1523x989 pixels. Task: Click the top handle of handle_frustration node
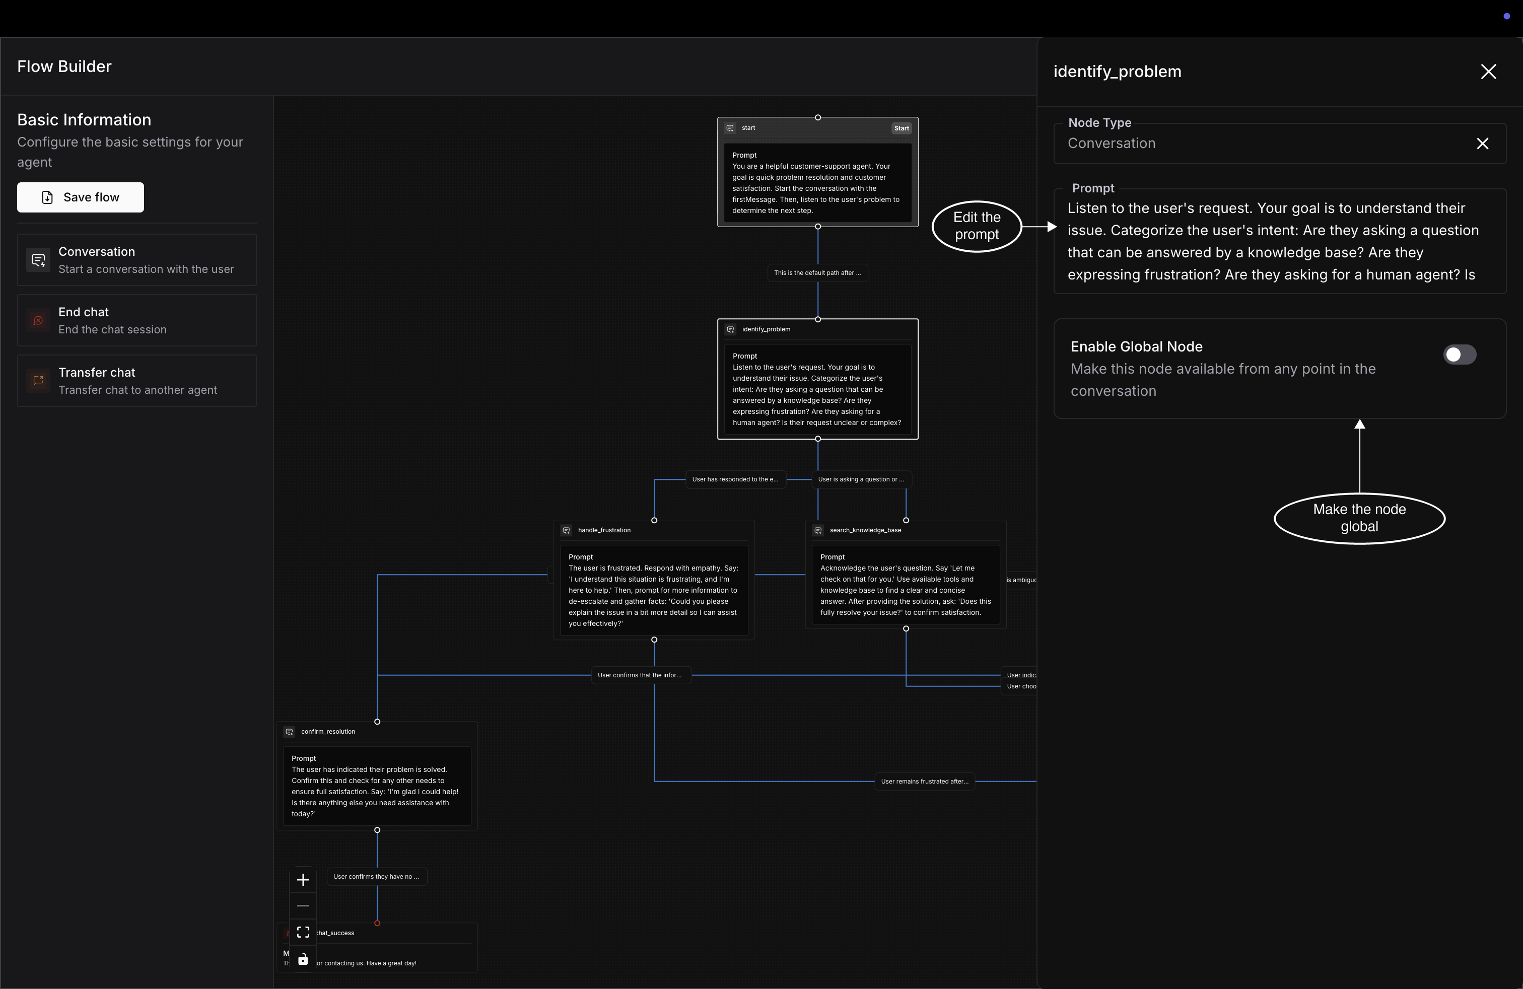coord(654,520)
